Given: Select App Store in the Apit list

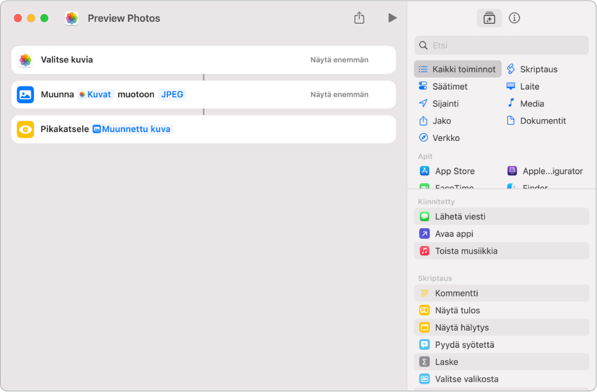Looking at the screenshot, I should coord(447,171).
